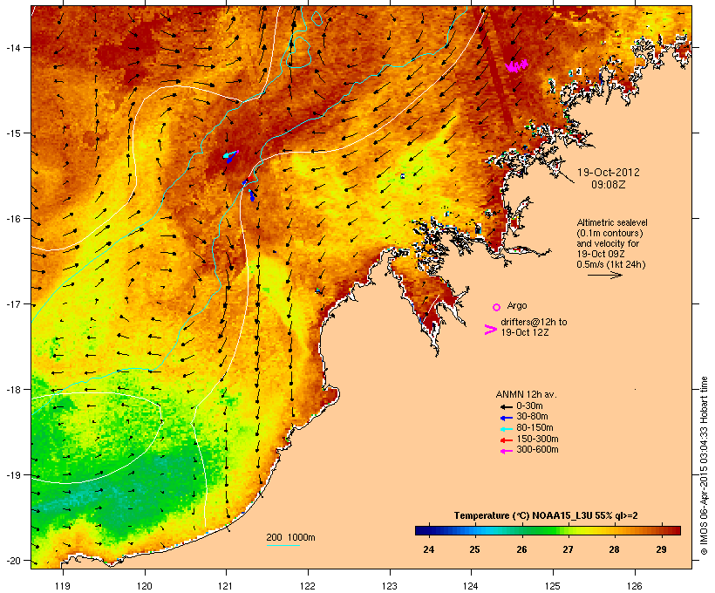
Task: Click the cyan 80-150m arrow legend icon
Action: [x=507, y=429]
